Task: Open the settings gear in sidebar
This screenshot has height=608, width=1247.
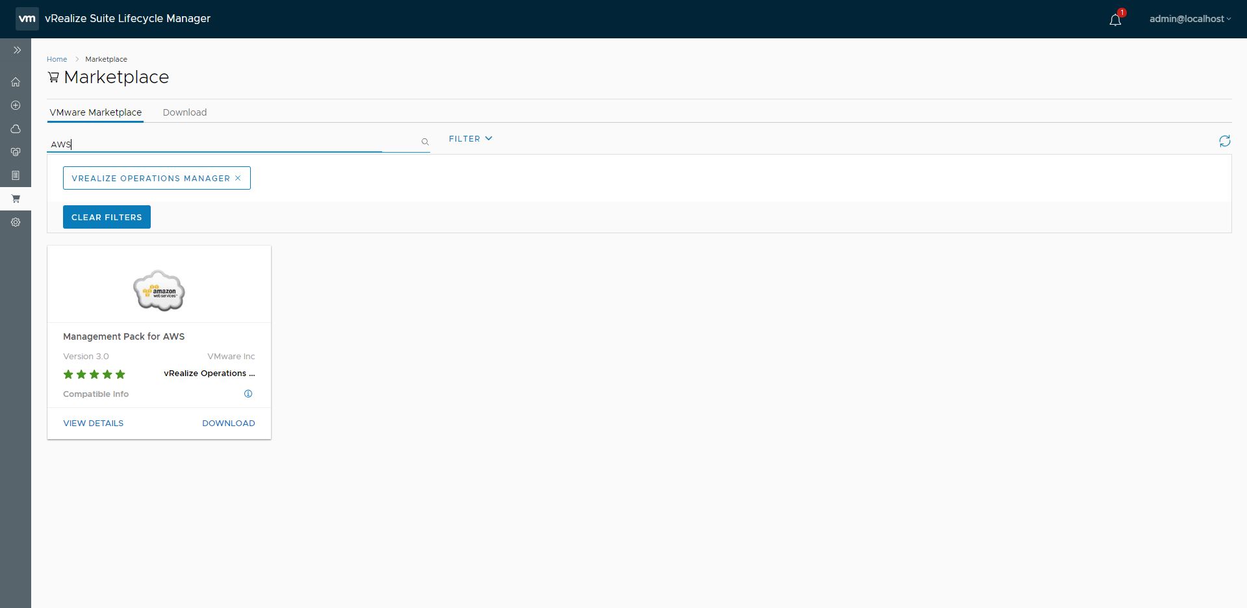Action: pos(16,222)
